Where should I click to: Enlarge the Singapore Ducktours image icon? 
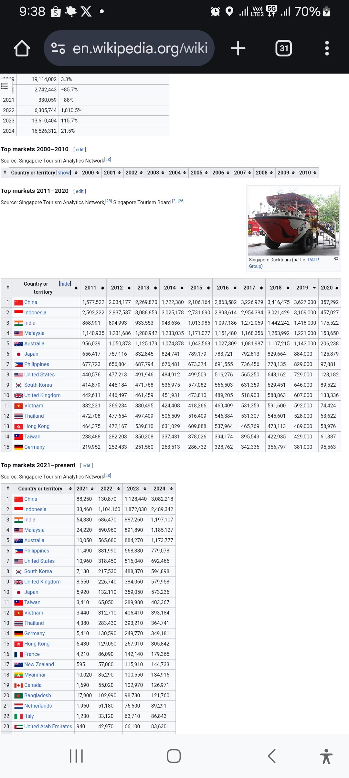336,259
